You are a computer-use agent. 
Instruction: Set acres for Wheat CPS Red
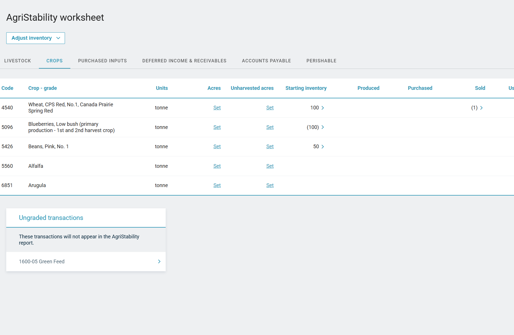click(x=217, y=108)
